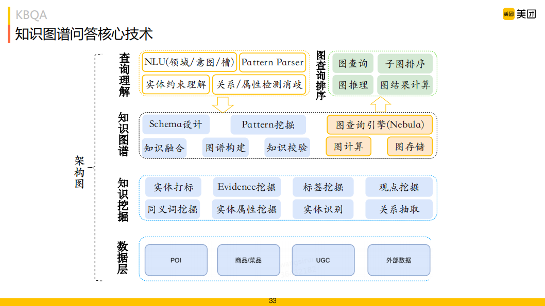
Task: Click the vertical label 图查询排序
Action: click(x=321, y=75)
